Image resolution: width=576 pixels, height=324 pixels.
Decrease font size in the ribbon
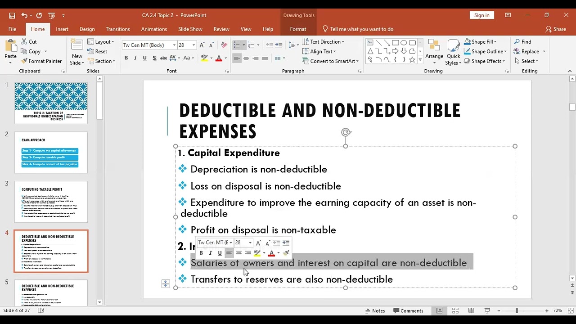click(211, 45)
